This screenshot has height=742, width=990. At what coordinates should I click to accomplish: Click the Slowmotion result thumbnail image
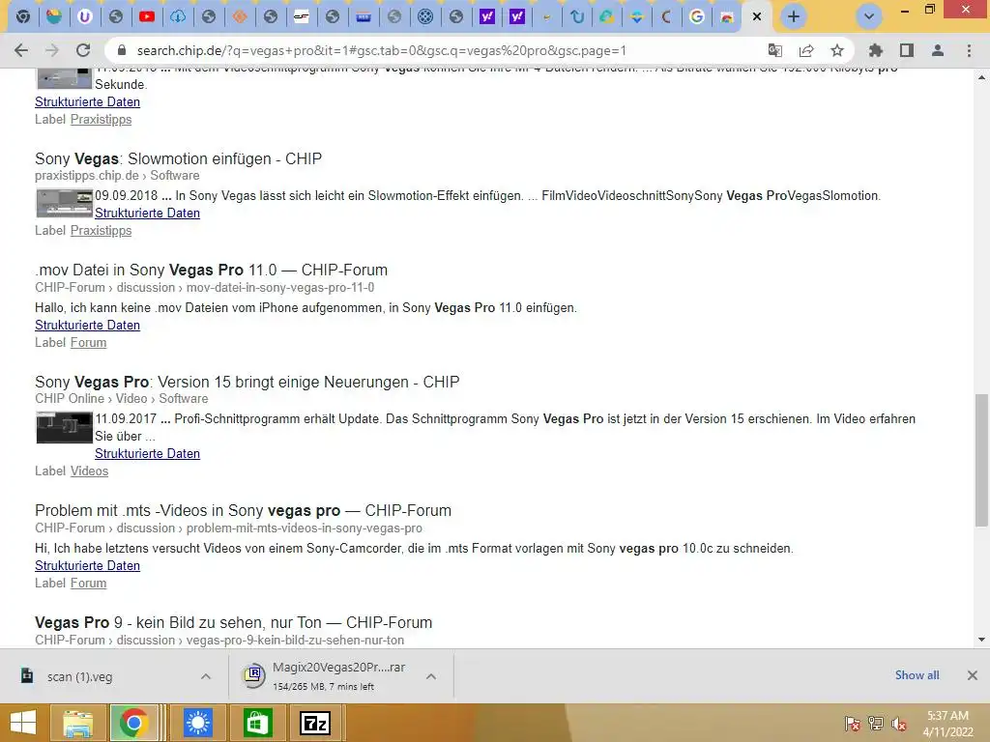(x=65, y=203)
